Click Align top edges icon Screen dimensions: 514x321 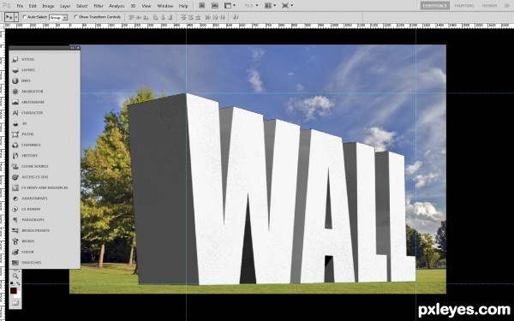point(131,17)
